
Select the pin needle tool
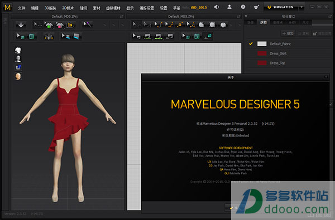tap(87, 25)
